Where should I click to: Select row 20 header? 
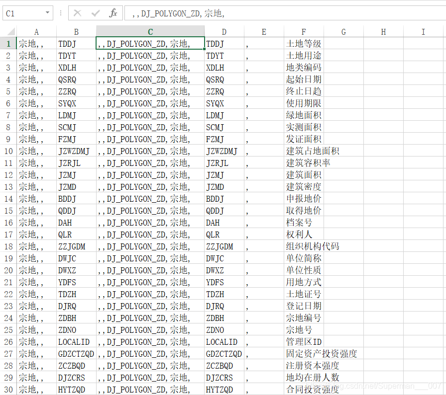[x=8, y=270]
